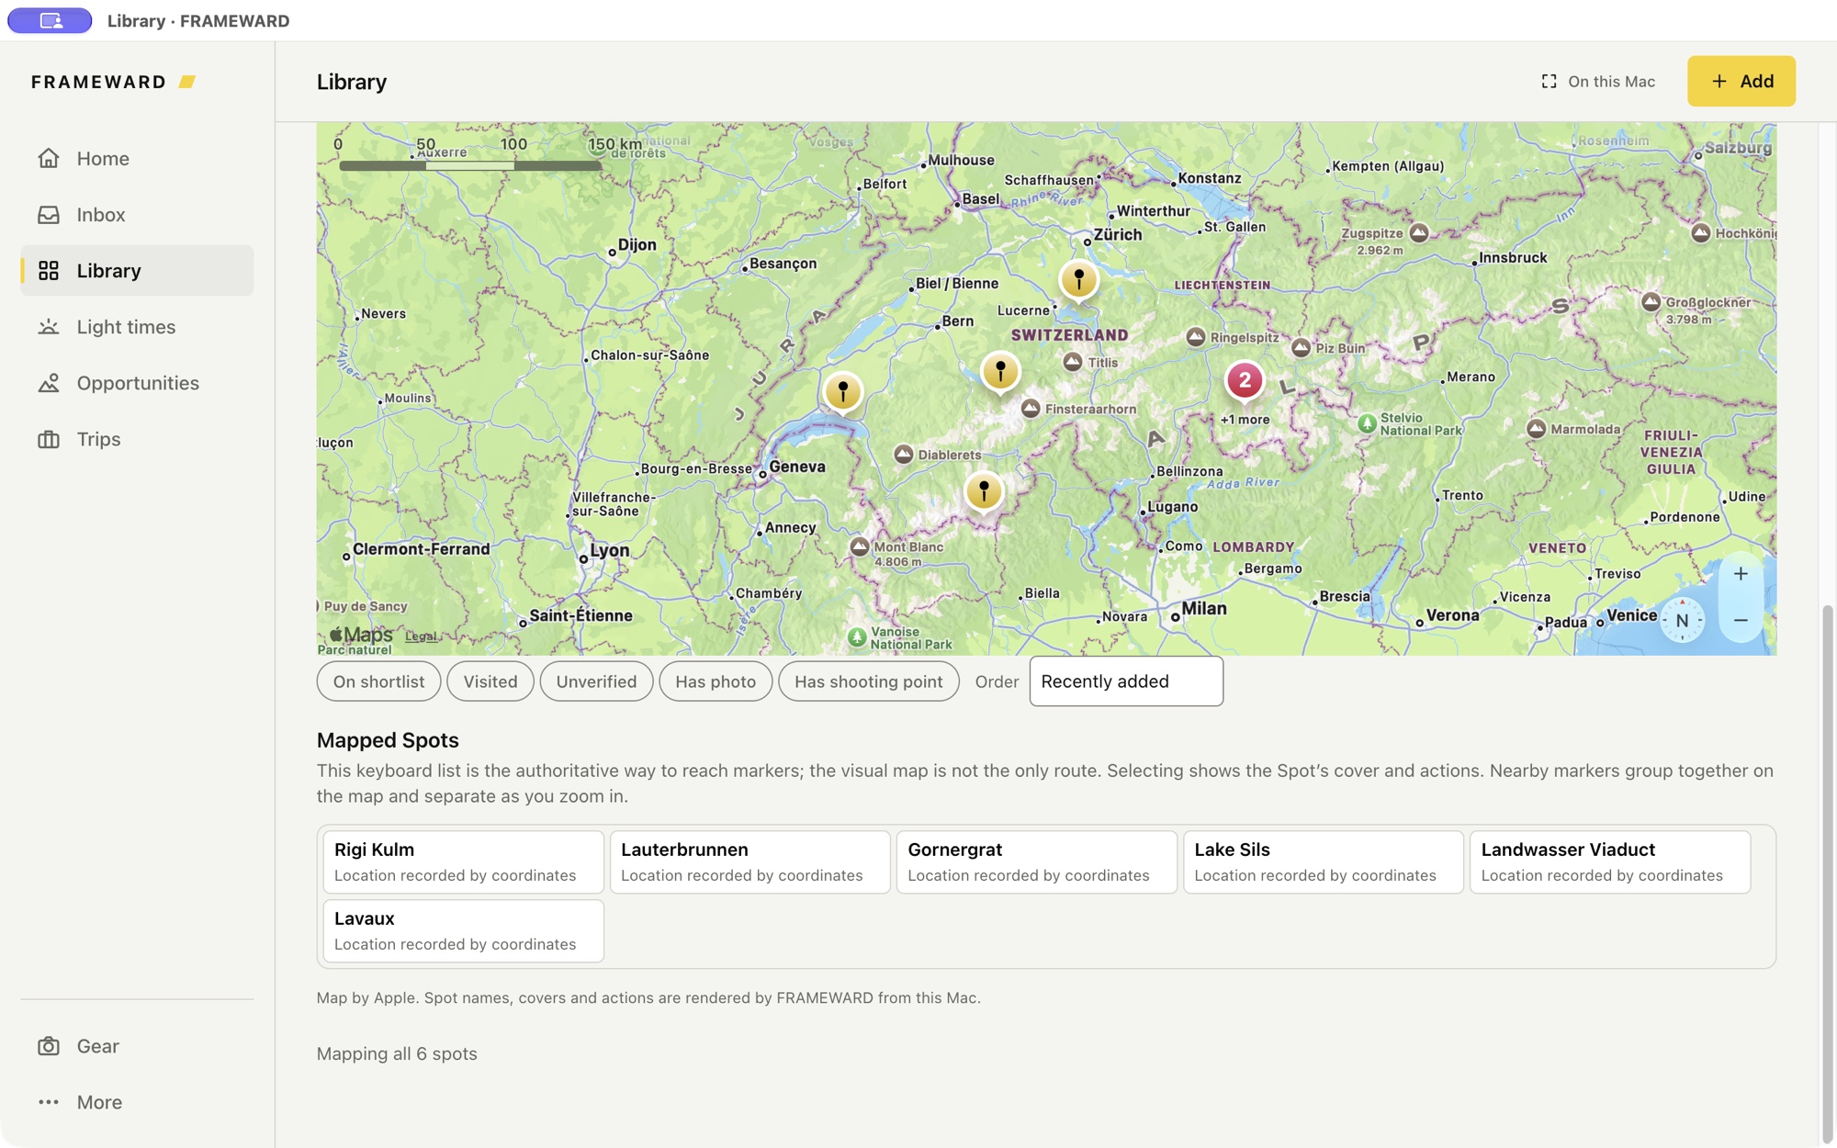Click the Inbox tray icon
The height and width of the screenshot is (1148, 1837).
tap(49, 214)
